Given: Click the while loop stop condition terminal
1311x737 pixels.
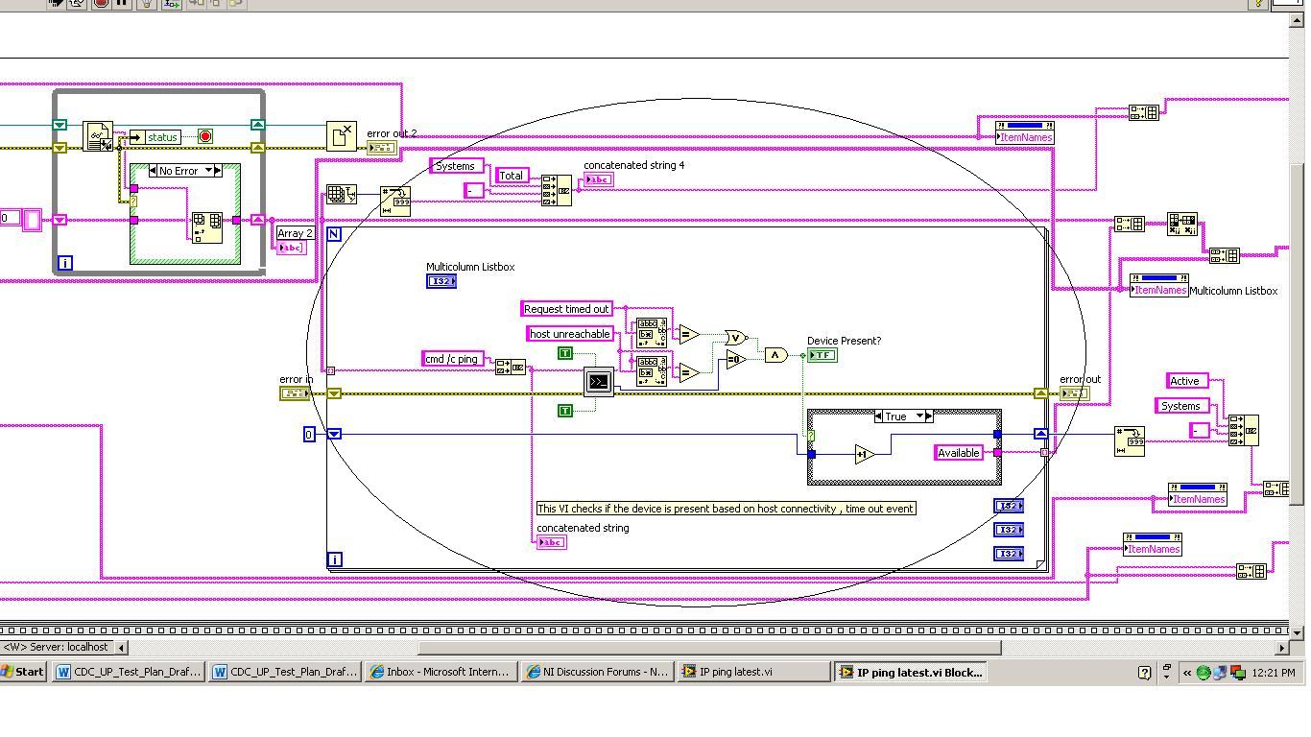Looking at the screenshot, I should 204,137.
